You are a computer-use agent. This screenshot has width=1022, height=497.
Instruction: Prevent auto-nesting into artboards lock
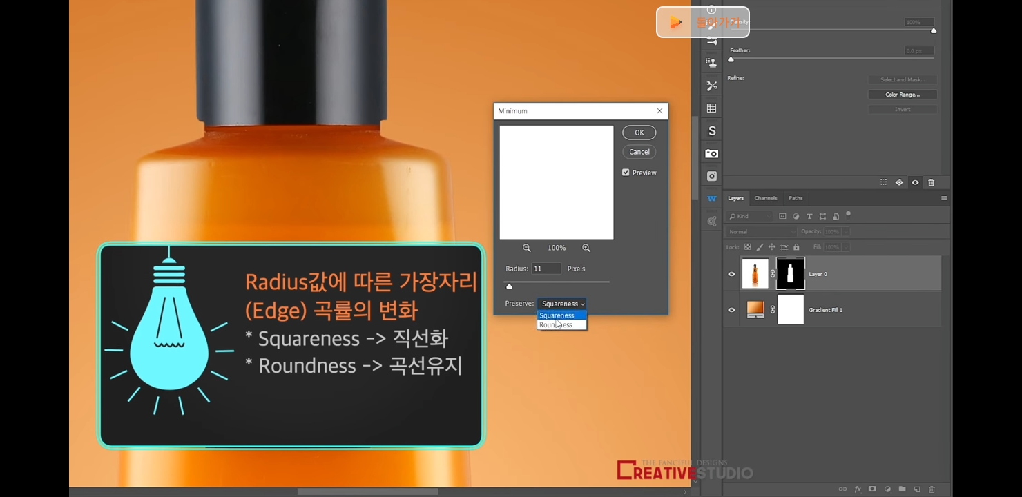tap(784, 247)
